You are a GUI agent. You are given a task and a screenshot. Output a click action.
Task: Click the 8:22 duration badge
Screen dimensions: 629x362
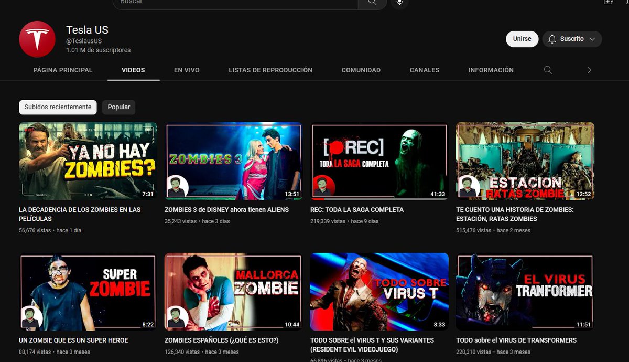click(148, 325)
